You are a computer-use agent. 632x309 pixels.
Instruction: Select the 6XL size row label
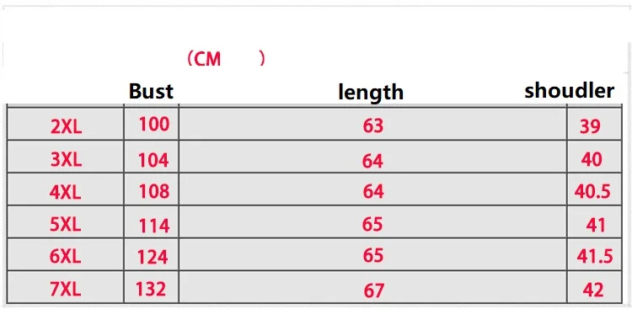click(x=65, y=257)
